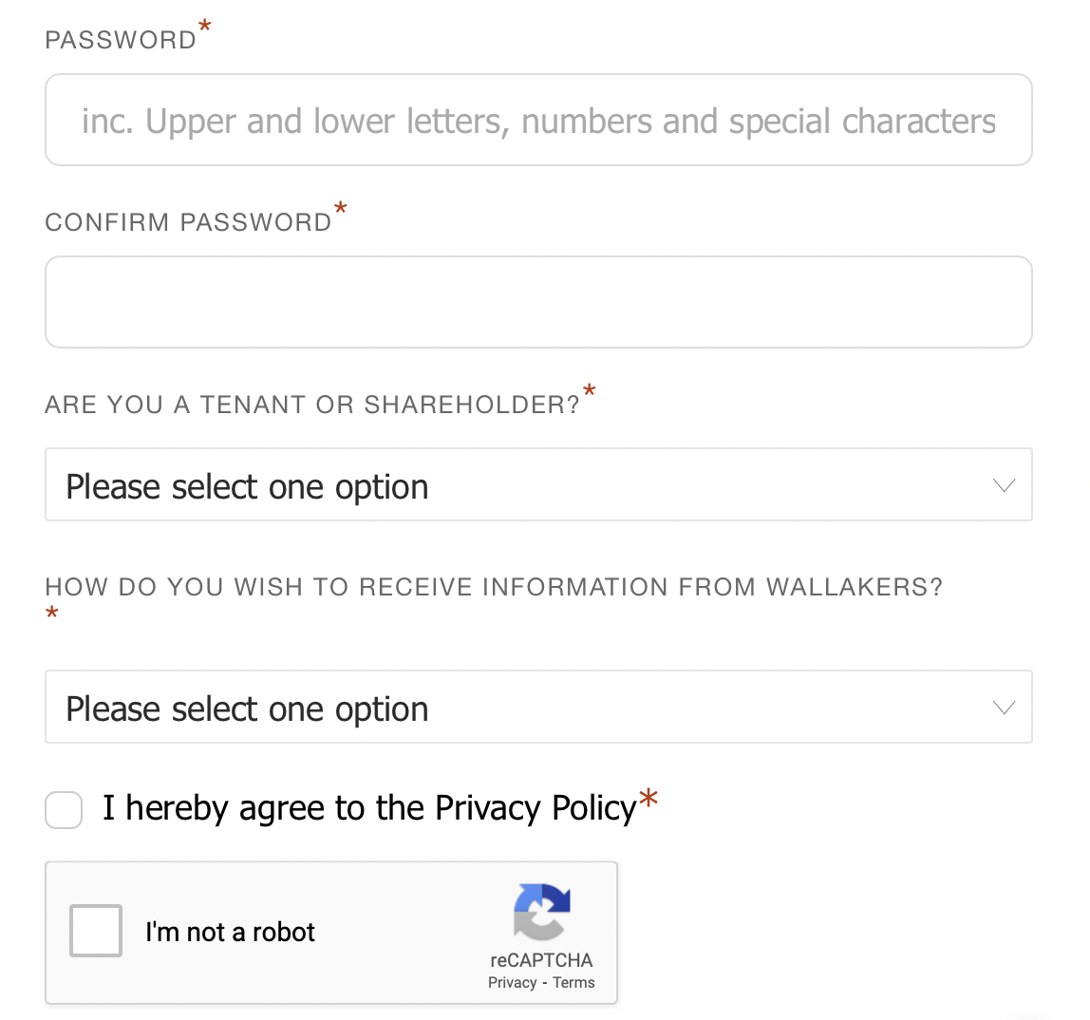Tick the Privacy Policy agreement checkbox

64,810
